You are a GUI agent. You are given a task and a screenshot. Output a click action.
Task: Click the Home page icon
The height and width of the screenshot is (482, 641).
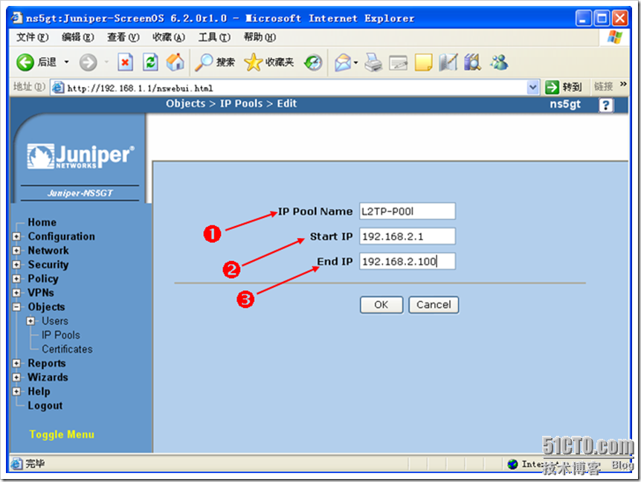(x=175, y=62)
